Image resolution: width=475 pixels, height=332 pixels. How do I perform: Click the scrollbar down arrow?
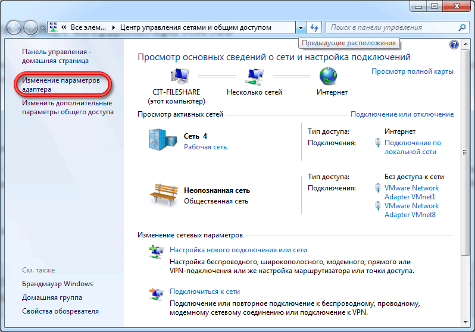pos(465,322)
